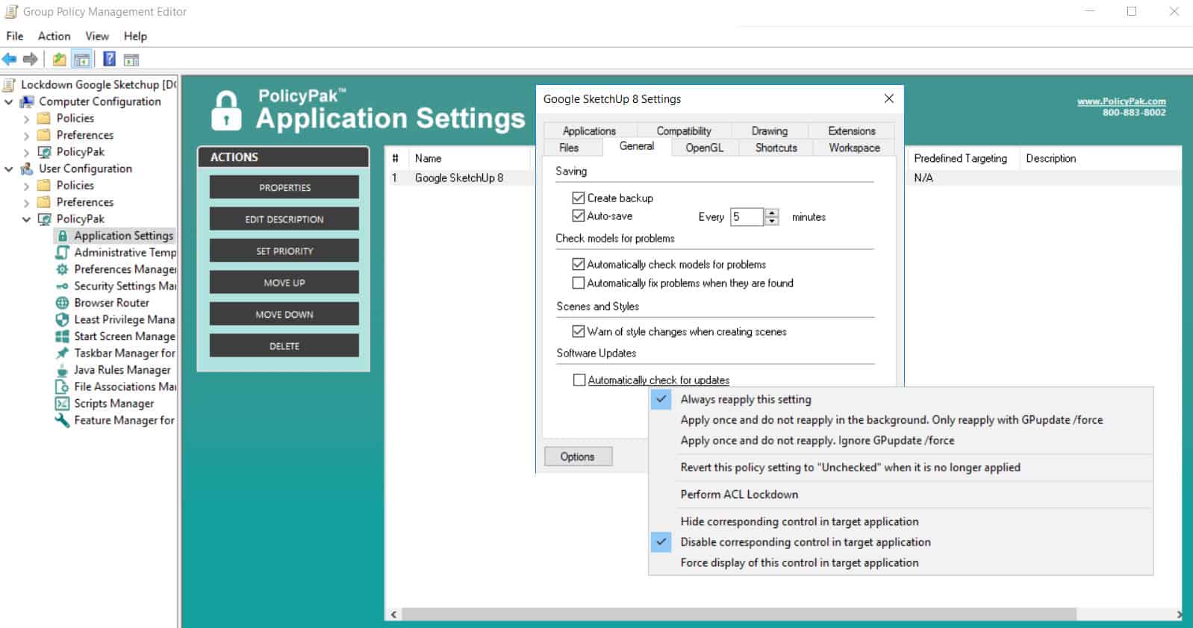Click the DELETE action button

click(284, 346)
